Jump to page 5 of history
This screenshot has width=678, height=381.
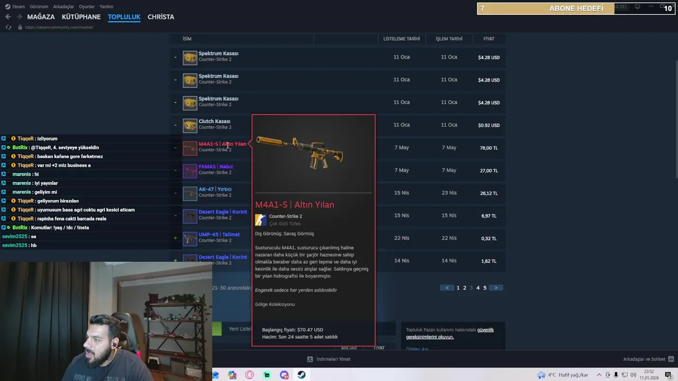click(x=485, y=288)
